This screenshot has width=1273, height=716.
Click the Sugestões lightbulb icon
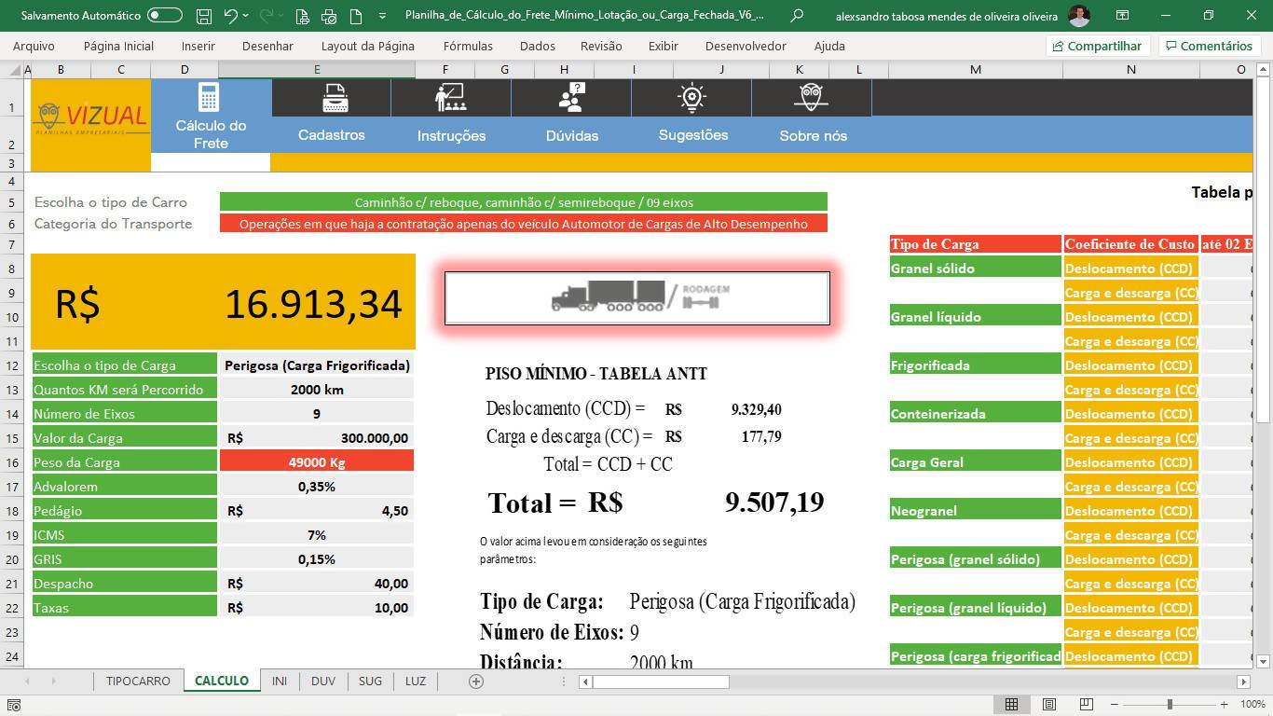point(691,97)
